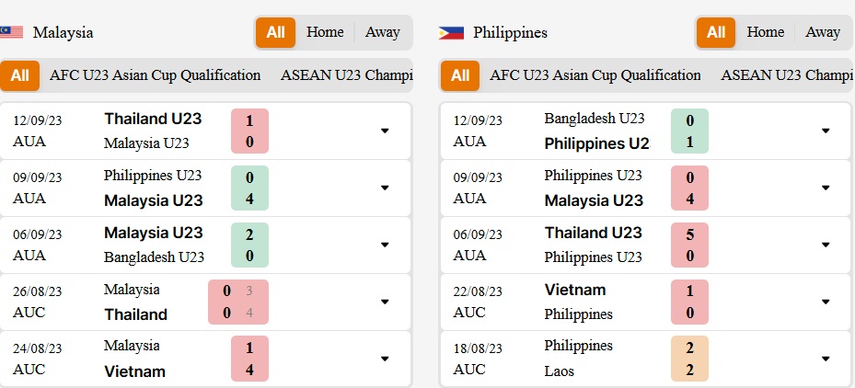Select All venue filter for Philippines

[716, 32]
